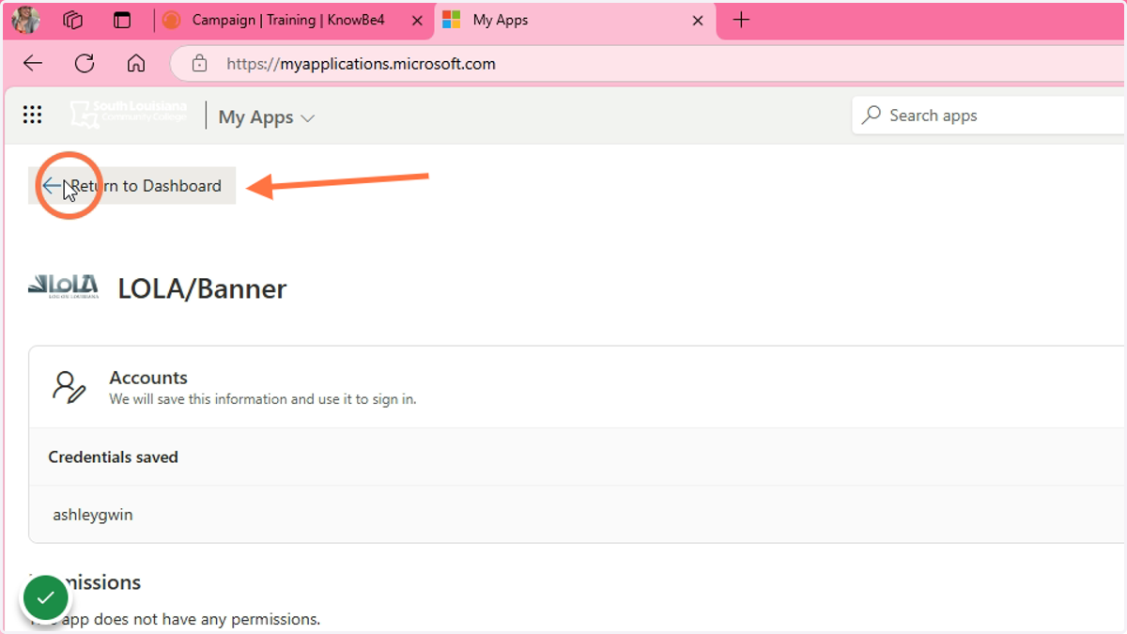
Task: View site info via the lock icon
Action: click(199, 64)
